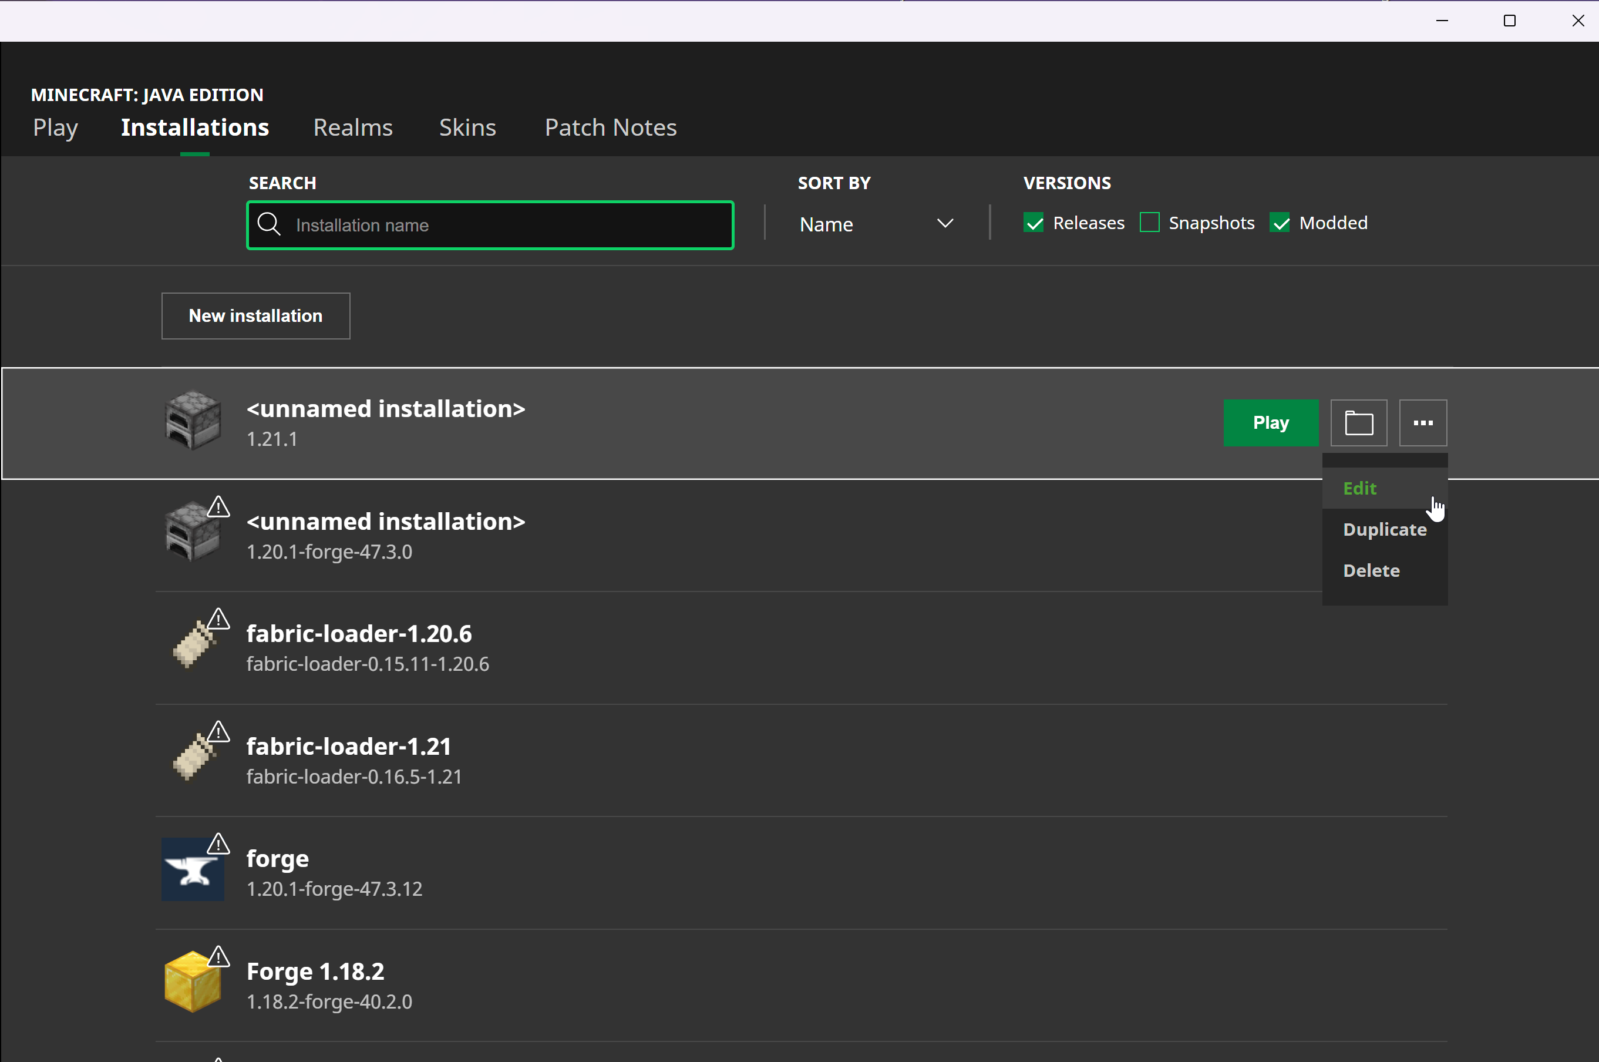Click the furnace icon of the 1.21.1 installation
The height and width of the screenshot is (1062, 1599).
(193, 421)
